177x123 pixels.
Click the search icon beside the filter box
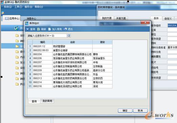point(69,36)
